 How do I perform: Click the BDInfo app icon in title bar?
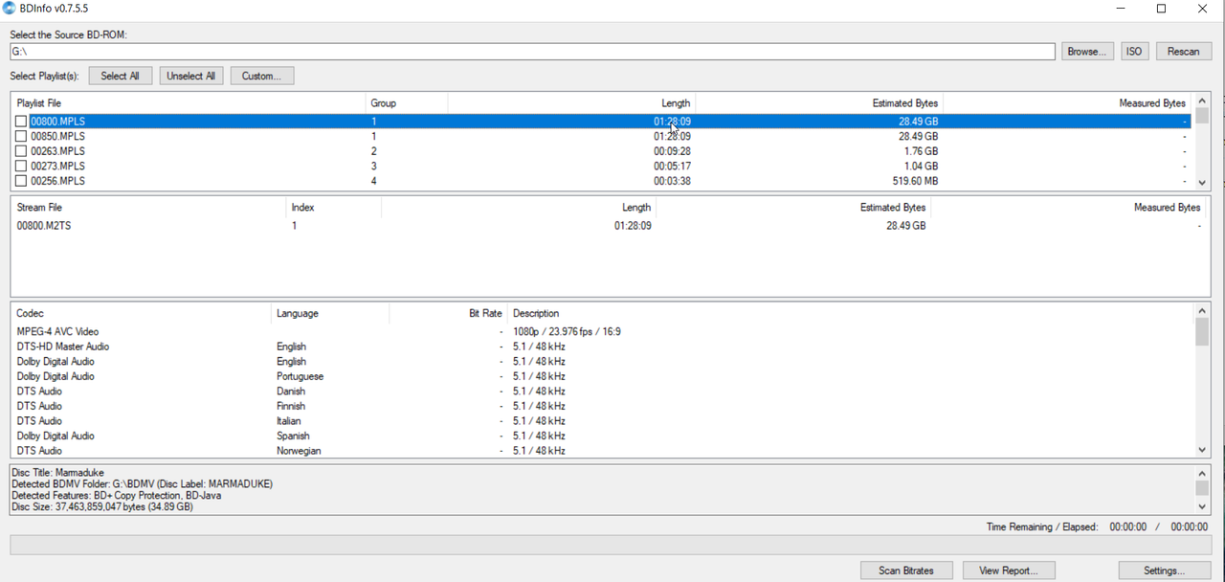(10, 9)
